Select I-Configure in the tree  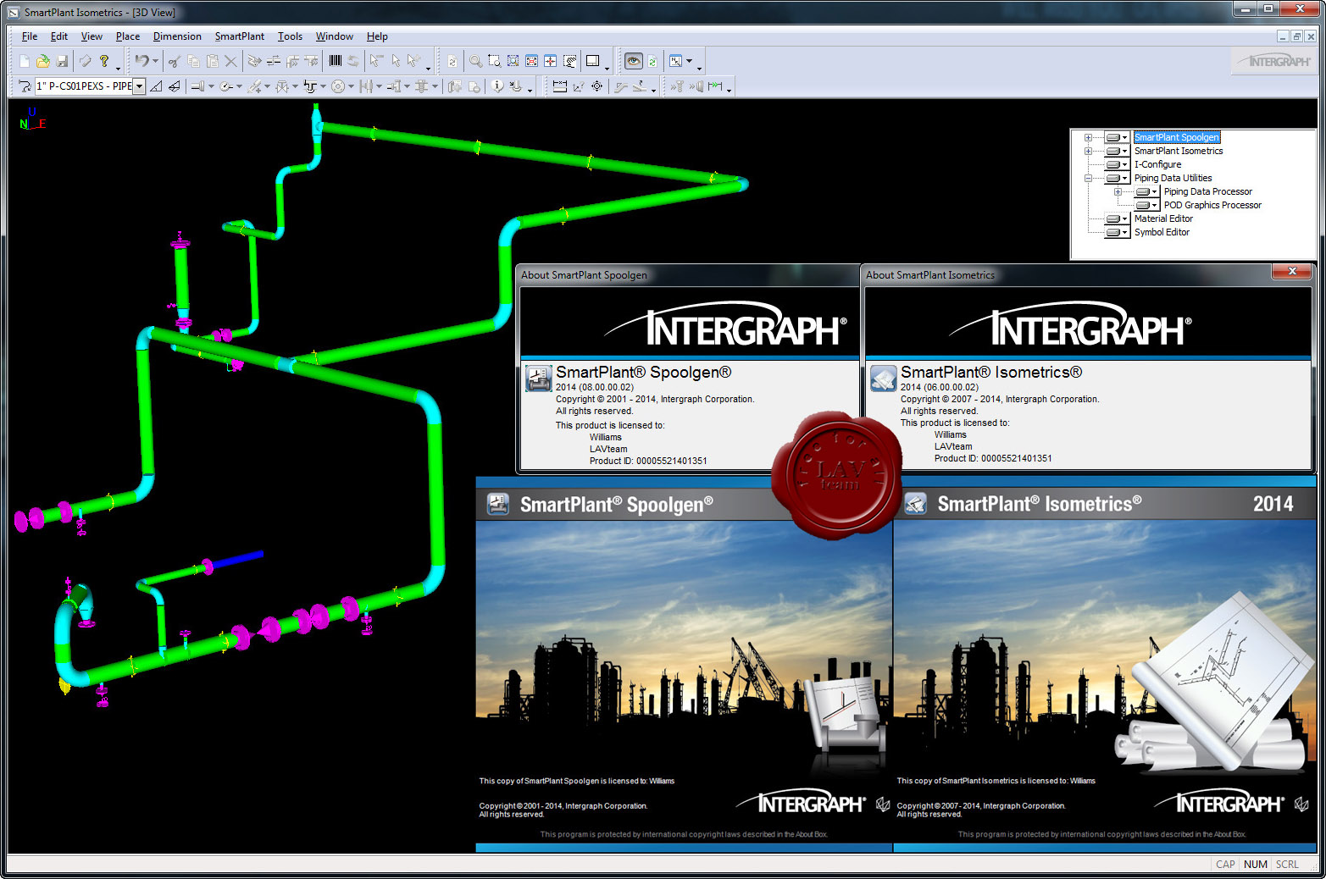(x=1157, y=164)
